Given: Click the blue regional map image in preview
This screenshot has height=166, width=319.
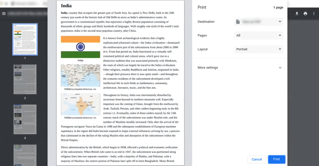Looking at the screenshot, I should [x=80, y=75].
